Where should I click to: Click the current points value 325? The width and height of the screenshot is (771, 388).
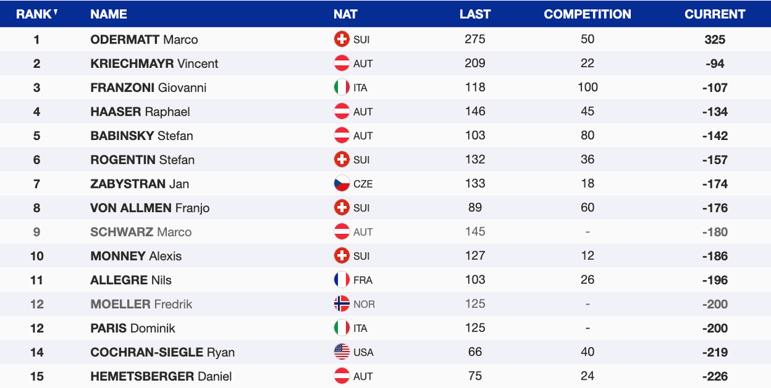click(715, 40)
